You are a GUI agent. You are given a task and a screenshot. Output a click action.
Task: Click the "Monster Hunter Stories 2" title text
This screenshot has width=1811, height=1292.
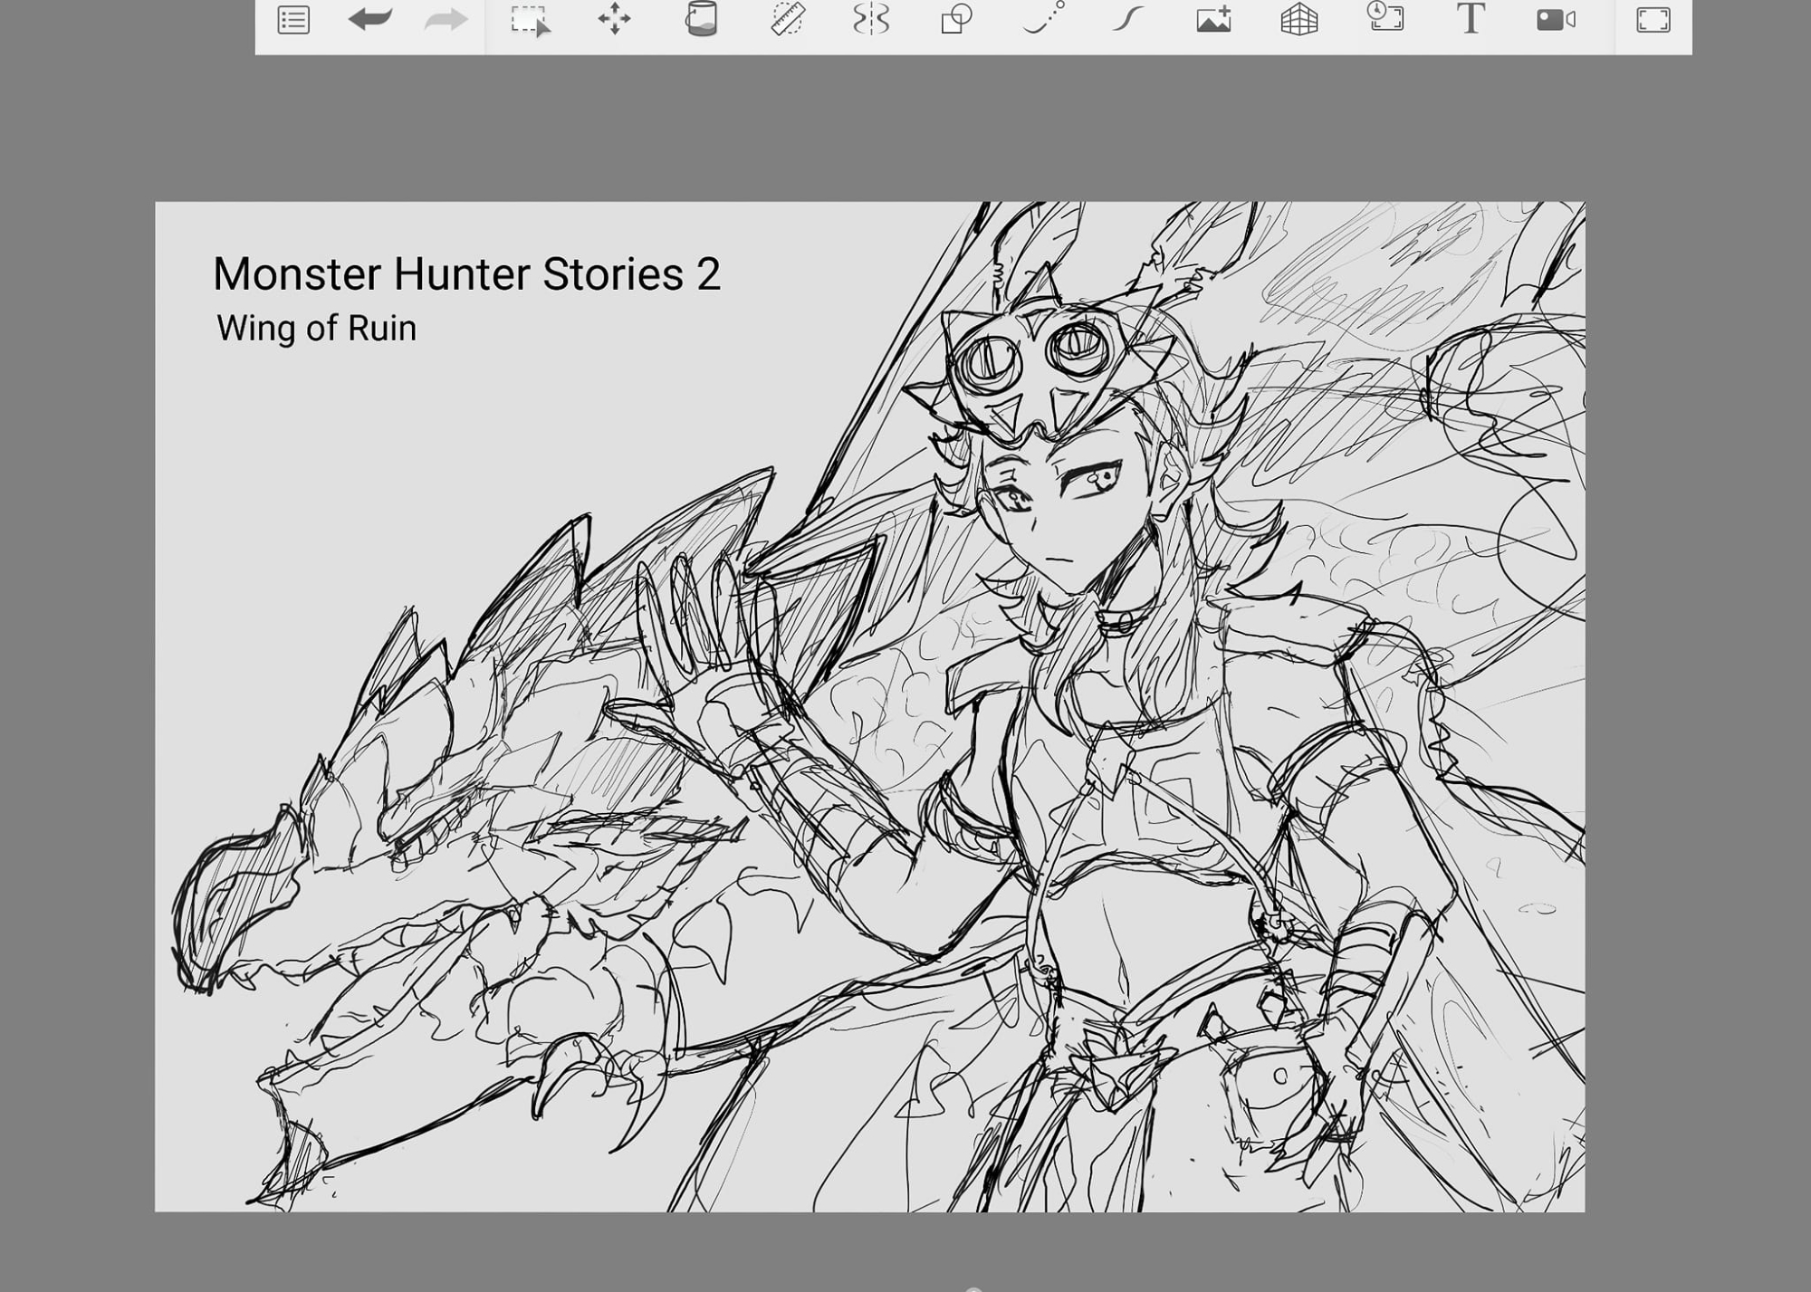(466, 274)
